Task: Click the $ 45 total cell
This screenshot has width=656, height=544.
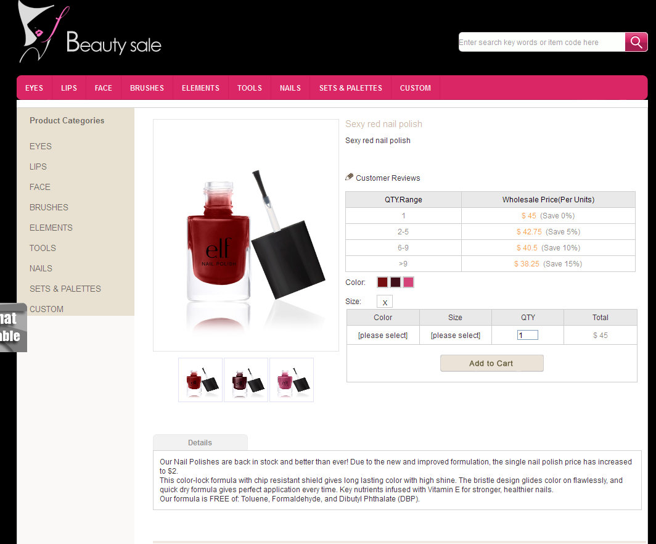Action: tap(601, 335)
